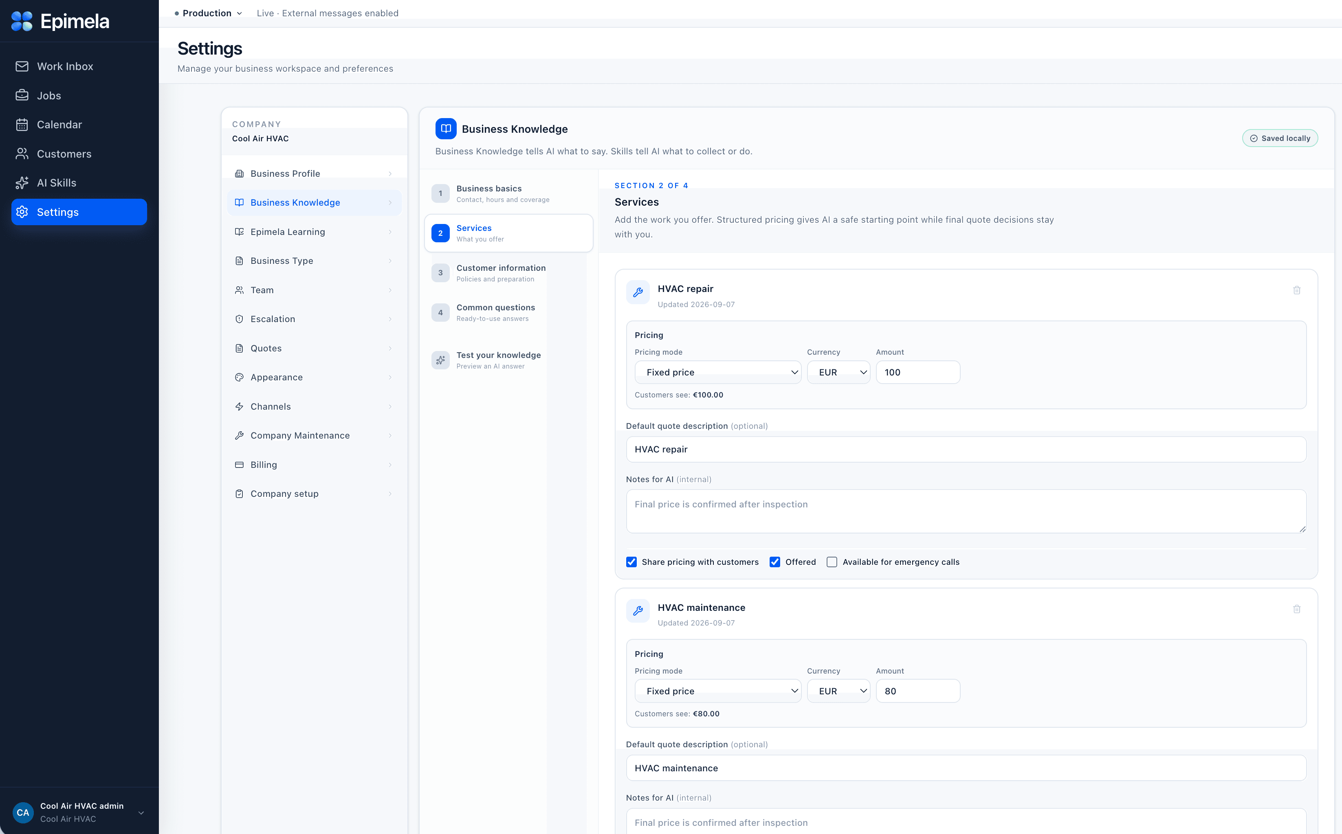Click the Channels lightning icon

coord(239,406)
